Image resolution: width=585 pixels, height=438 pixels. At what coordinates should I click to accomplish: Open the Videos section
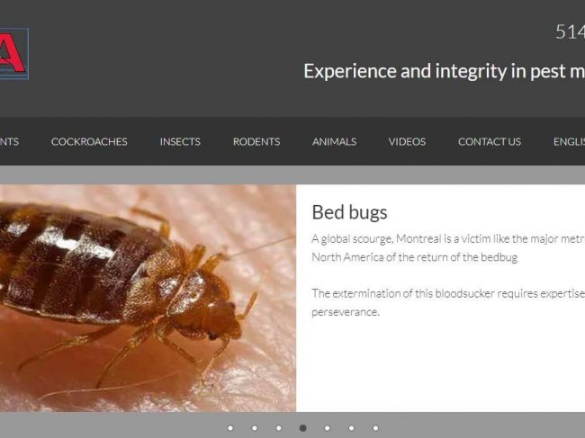[x=407, y=141]
